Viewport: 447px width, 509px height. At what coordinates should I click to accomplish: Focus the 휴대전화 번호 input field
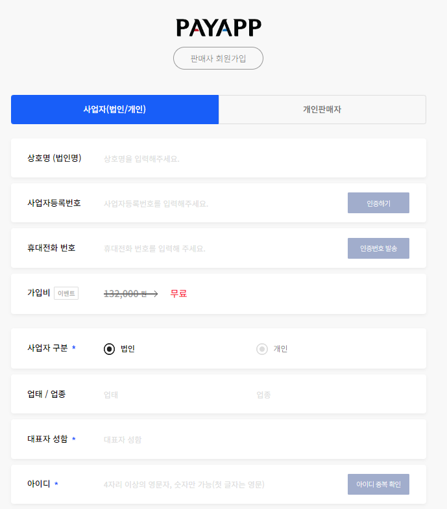coord(222,249)
